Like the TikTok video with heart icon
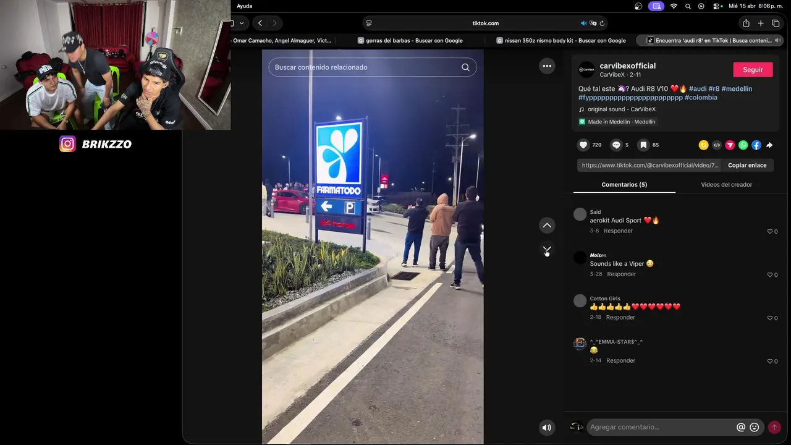 click(x=583, y=145)
